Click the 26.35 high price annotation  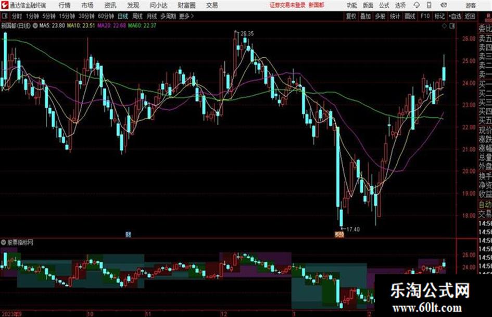click(x=247, y=33)
